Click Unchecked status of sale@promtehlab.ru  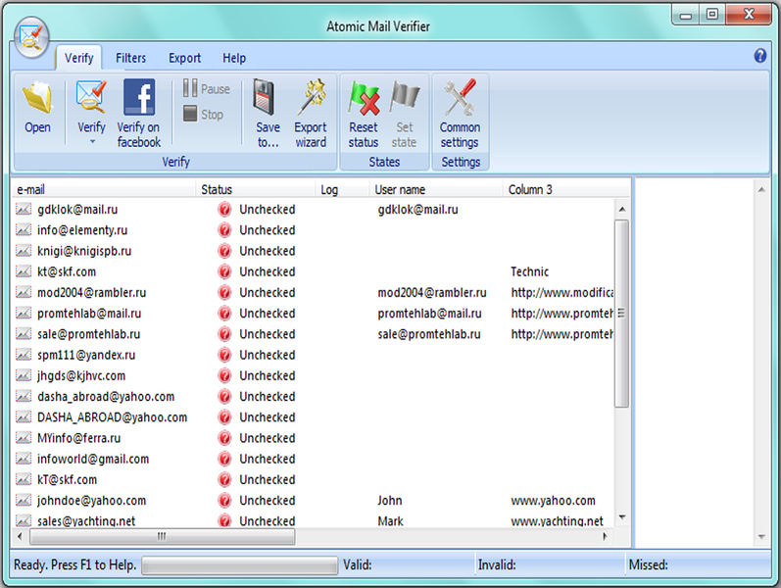[x=267, y=334]
